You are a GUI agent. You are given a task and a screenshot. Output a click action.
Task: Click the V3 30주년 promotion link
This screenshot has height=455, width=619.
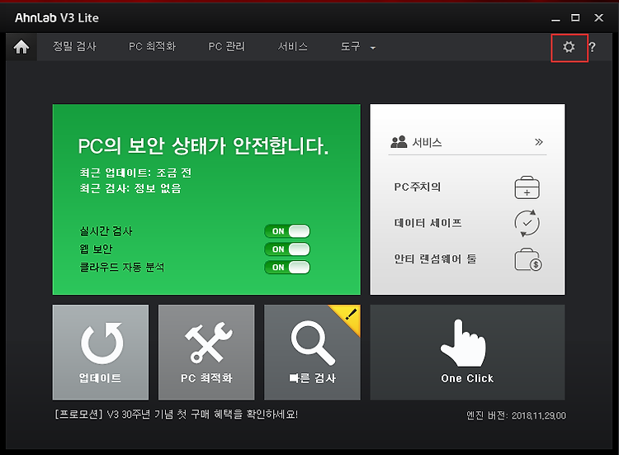(176, 415)
